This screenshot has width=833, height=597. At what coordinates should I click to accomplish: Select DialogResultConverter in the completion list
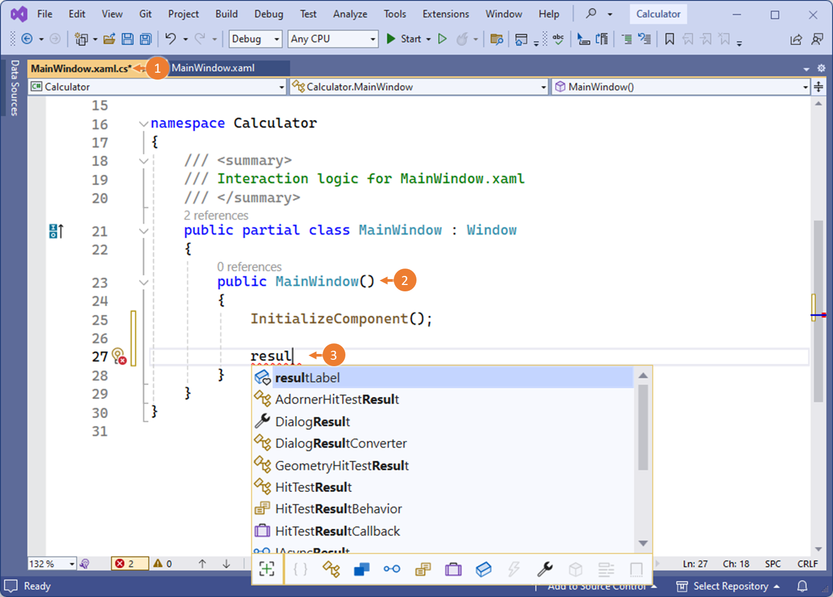pyautogui.click(x=442, y=443)
